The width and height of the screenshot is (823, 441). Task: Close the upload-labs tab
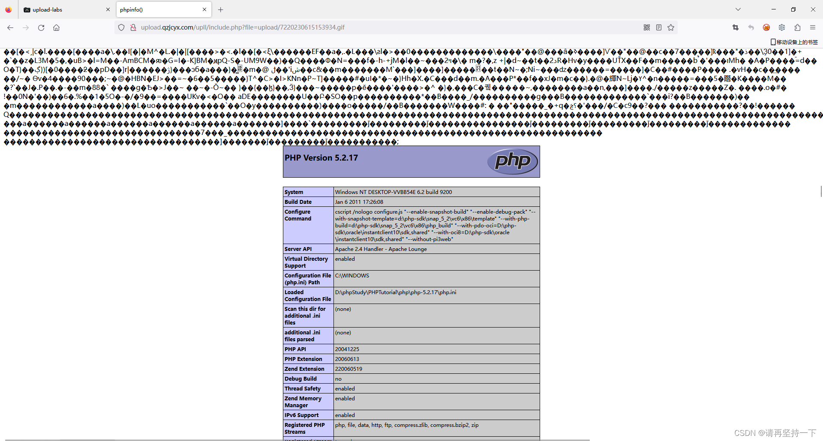pyautogui.click(x=108, y=9)
